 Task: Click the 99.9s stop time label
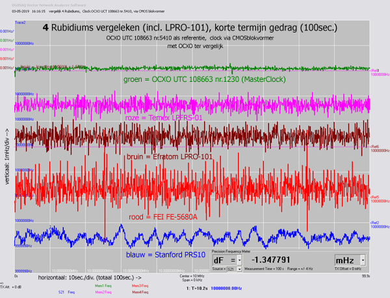(366, 276)
